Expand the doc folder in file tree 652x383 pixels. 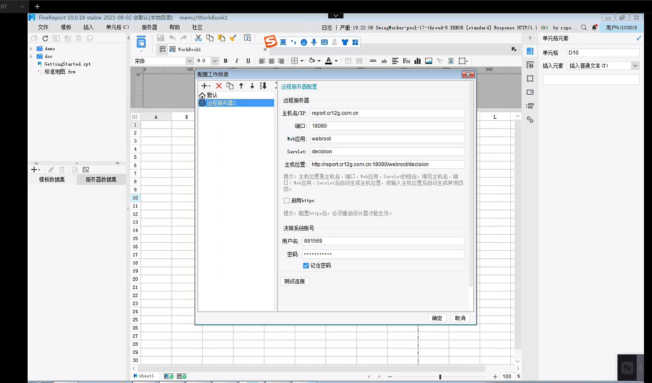coord(31,56)
